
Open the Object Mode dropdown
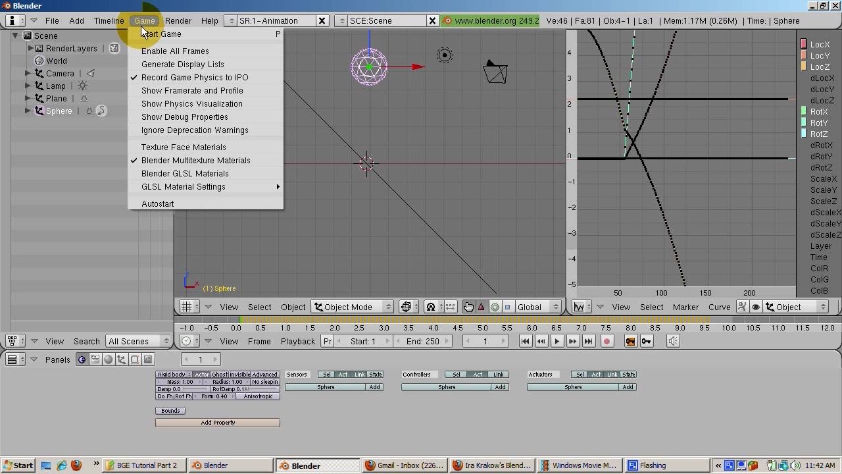(352, 307)
